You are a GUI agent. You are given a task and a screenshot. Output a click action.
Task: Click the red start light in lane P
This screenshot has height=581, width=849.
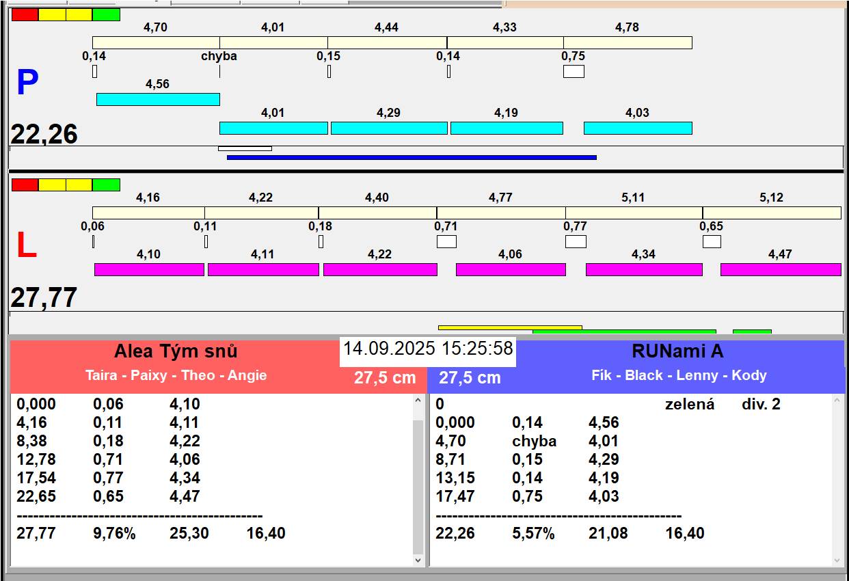tap(25, 14)
